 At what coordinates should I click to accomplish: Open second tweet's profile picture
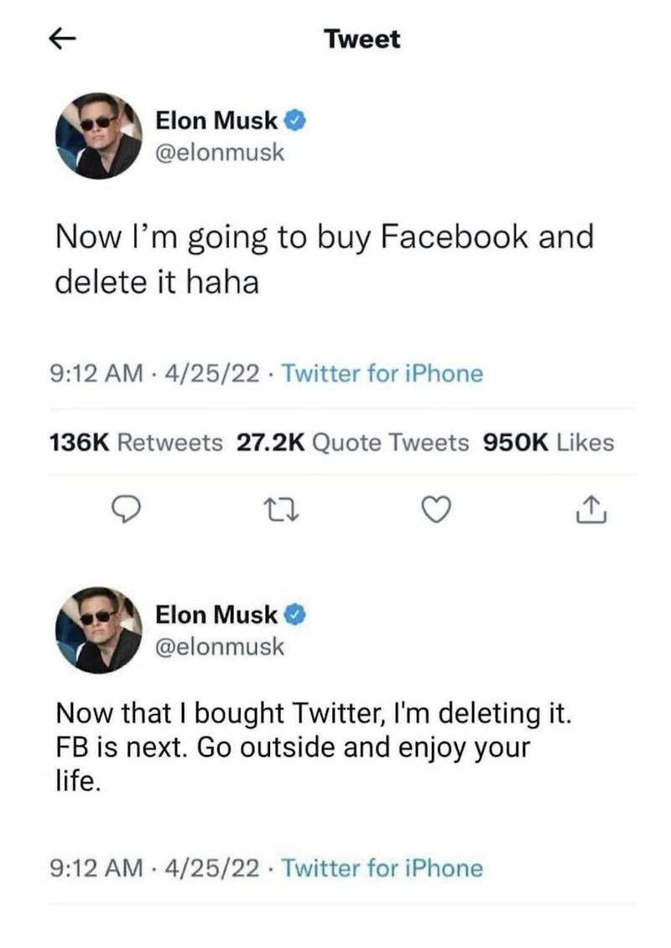[x=98, y=630]
